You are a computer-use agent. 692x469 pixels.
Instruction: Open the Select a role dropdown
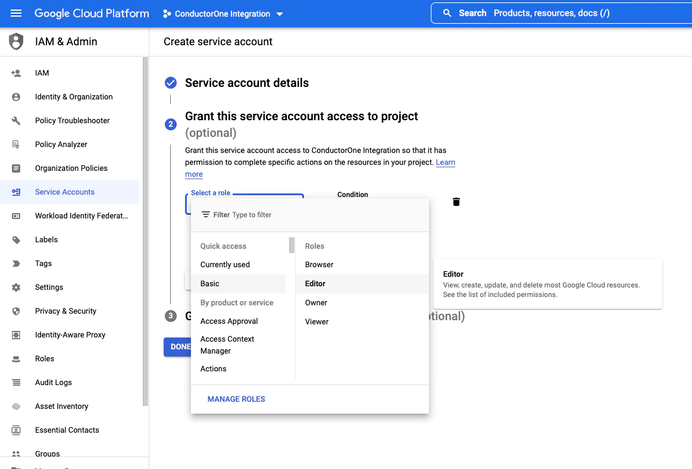(x=245, y=204)
